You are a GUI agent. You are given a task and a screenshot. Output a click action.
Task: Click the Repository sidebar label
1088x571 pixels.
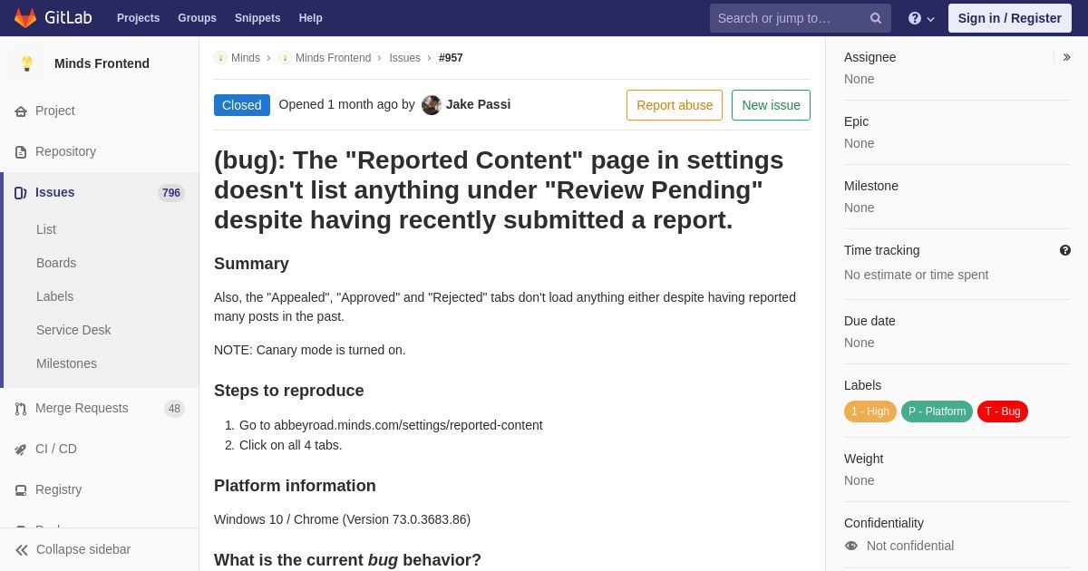pyautogui.click(x=65, y=151)
